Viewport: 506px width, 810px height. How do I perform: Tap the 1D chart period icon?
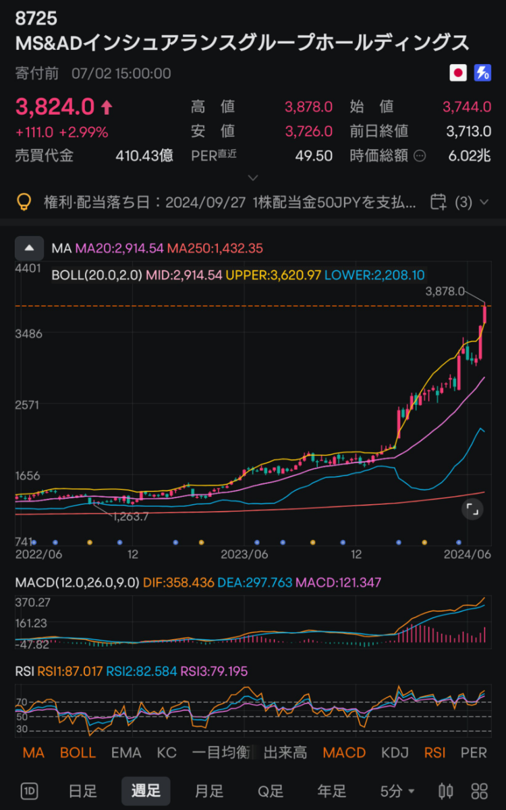[x=29, y=791]
